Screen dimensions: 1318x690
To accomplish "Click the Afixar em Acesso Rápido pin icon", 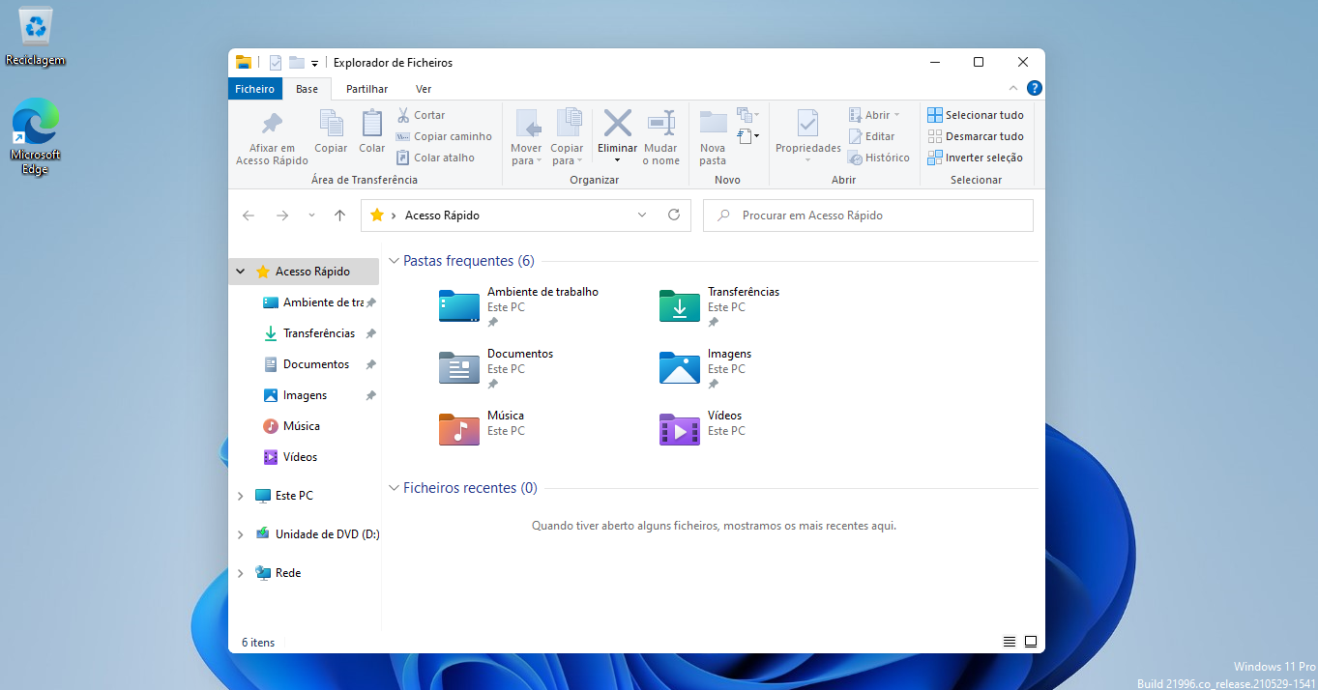I will tap(272, 124).
